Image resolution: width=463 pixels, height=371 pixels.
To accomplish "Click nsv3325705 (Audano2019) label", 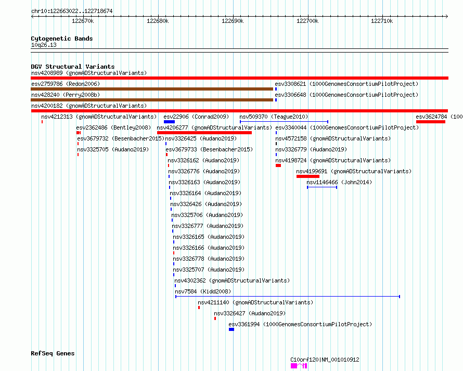I will tap(113, 149).
